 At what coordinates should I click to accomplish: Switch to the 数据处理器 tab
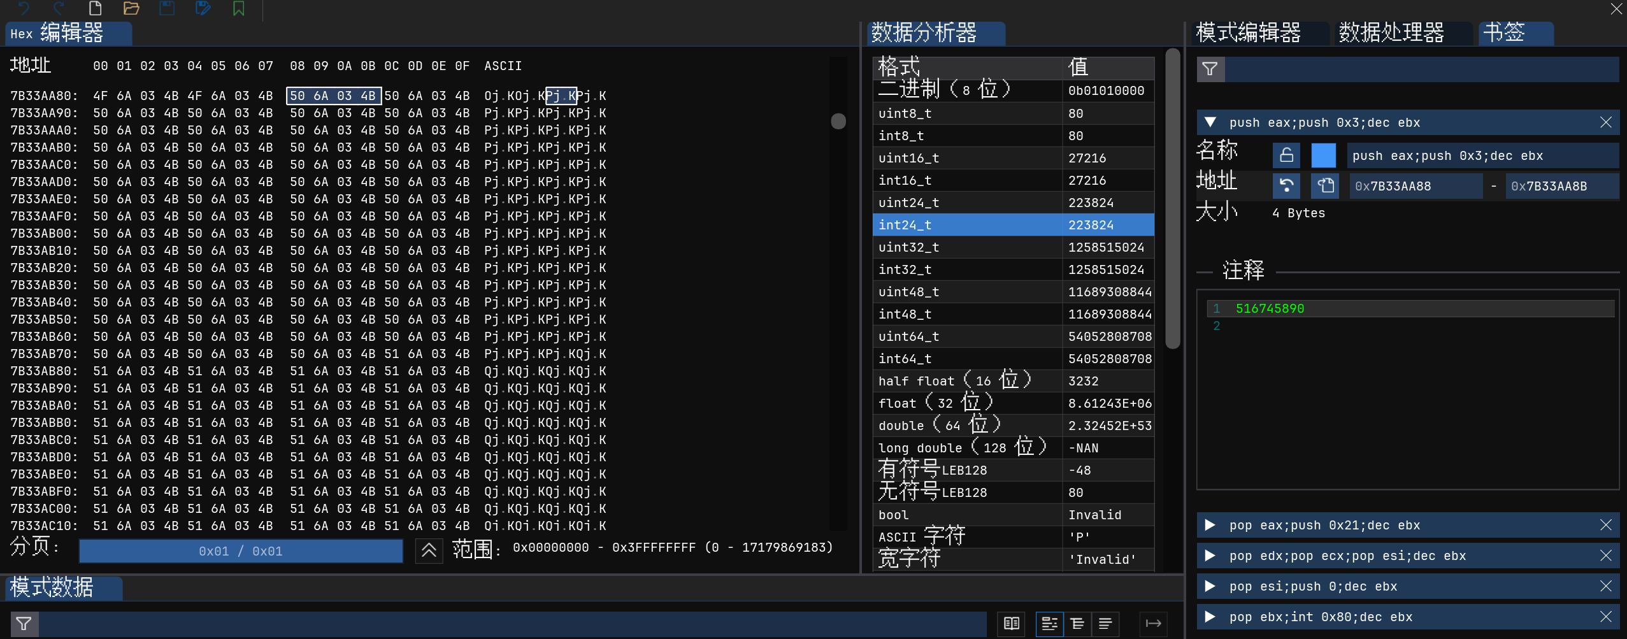[x=1396, y=33]
